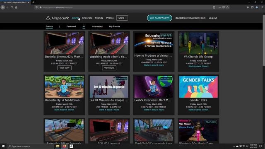Open the Photos navigation link
Image resolution: width=265 pixels, height=149 pixels.
pyautogui.click(x=110, y=18)
